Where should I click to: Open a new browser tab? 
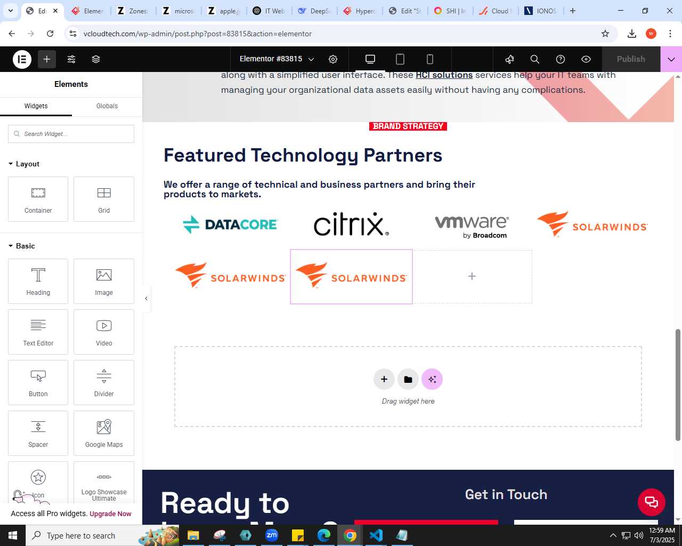point(573,11)
